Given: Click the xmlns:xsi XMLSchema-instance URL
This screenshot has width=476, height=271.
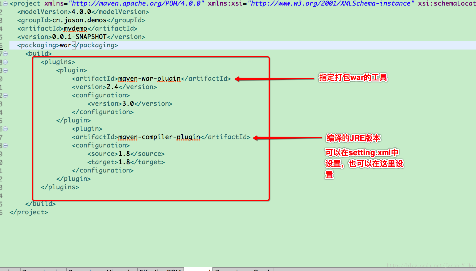Looking at the screenshot, I should [331, 4].
